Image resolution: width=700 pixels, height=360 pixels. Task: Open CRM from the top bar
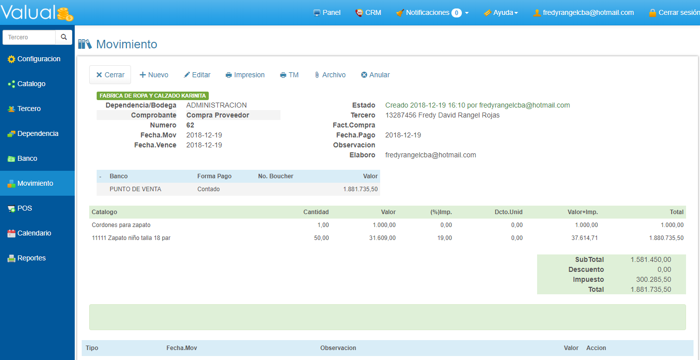click(x=368, y=12)
